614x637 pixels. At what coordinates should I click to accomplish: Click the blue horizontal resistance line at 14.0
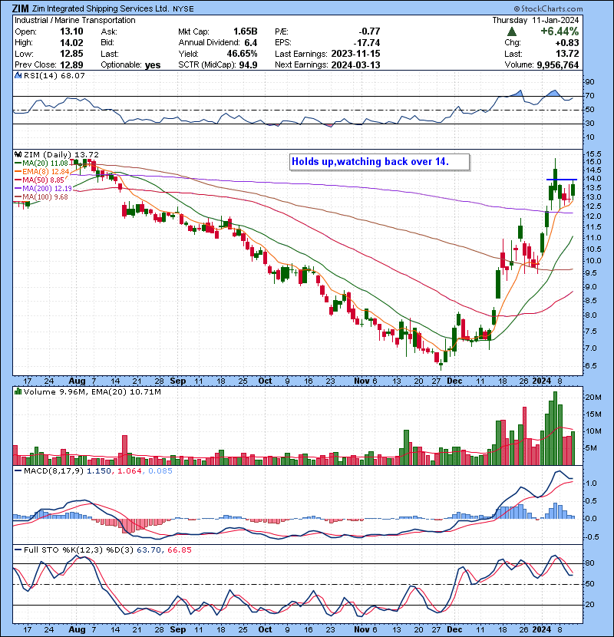(562, 180)
